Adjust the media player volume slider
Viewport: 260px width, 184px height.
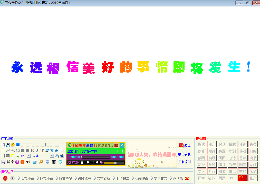pyautogui.click(x=115, y=163)
